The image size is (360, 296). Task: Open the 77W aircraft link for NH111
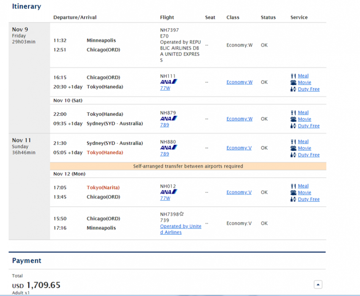tap(165, 88)
